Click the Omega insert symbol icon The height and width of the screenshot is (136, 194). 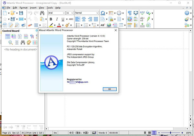coord(103,13)
